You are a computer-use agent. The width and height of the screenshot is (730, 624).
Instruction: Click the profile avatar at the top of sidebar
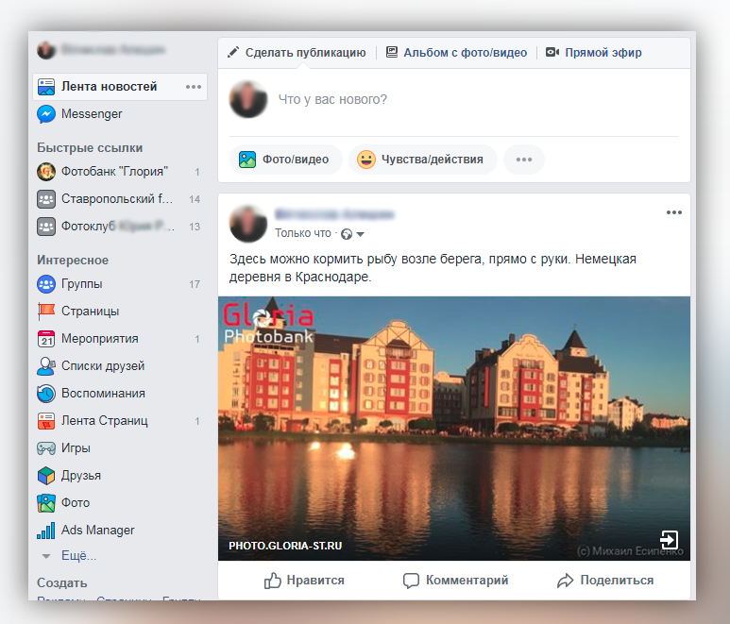click(x=46, y=50)
